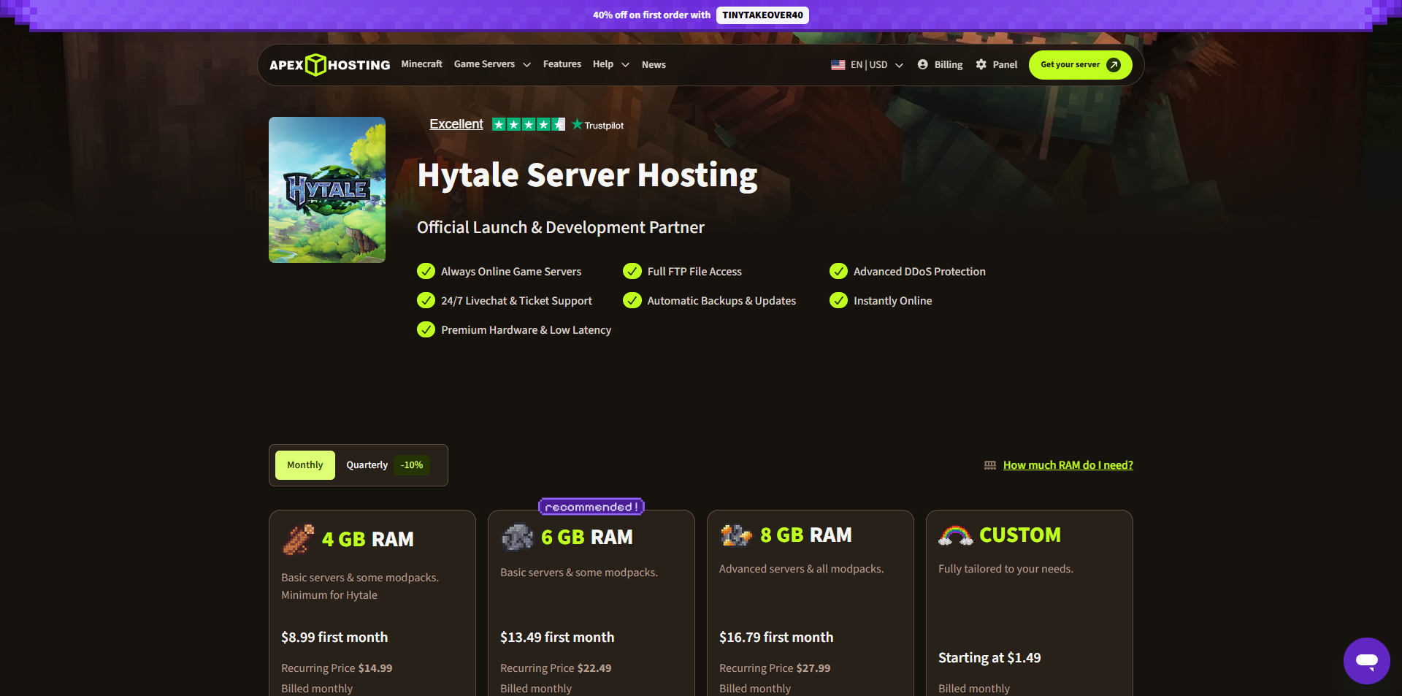Viewport: 1402px width, 696px height.
Task: Open the News nav item
Action: coord(654,65)
